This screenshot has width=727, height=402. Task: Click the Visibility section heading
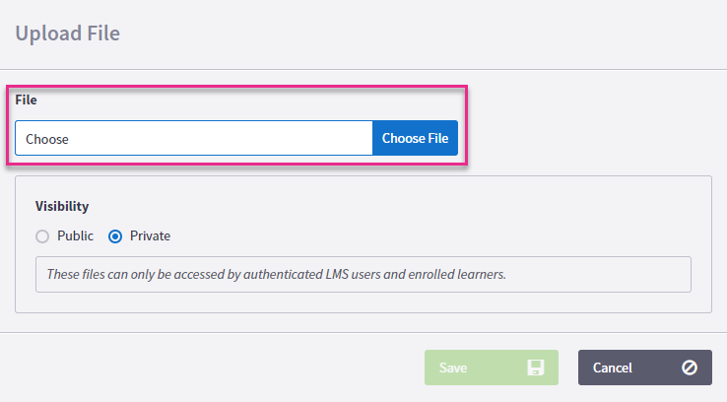tap(62, 206)
